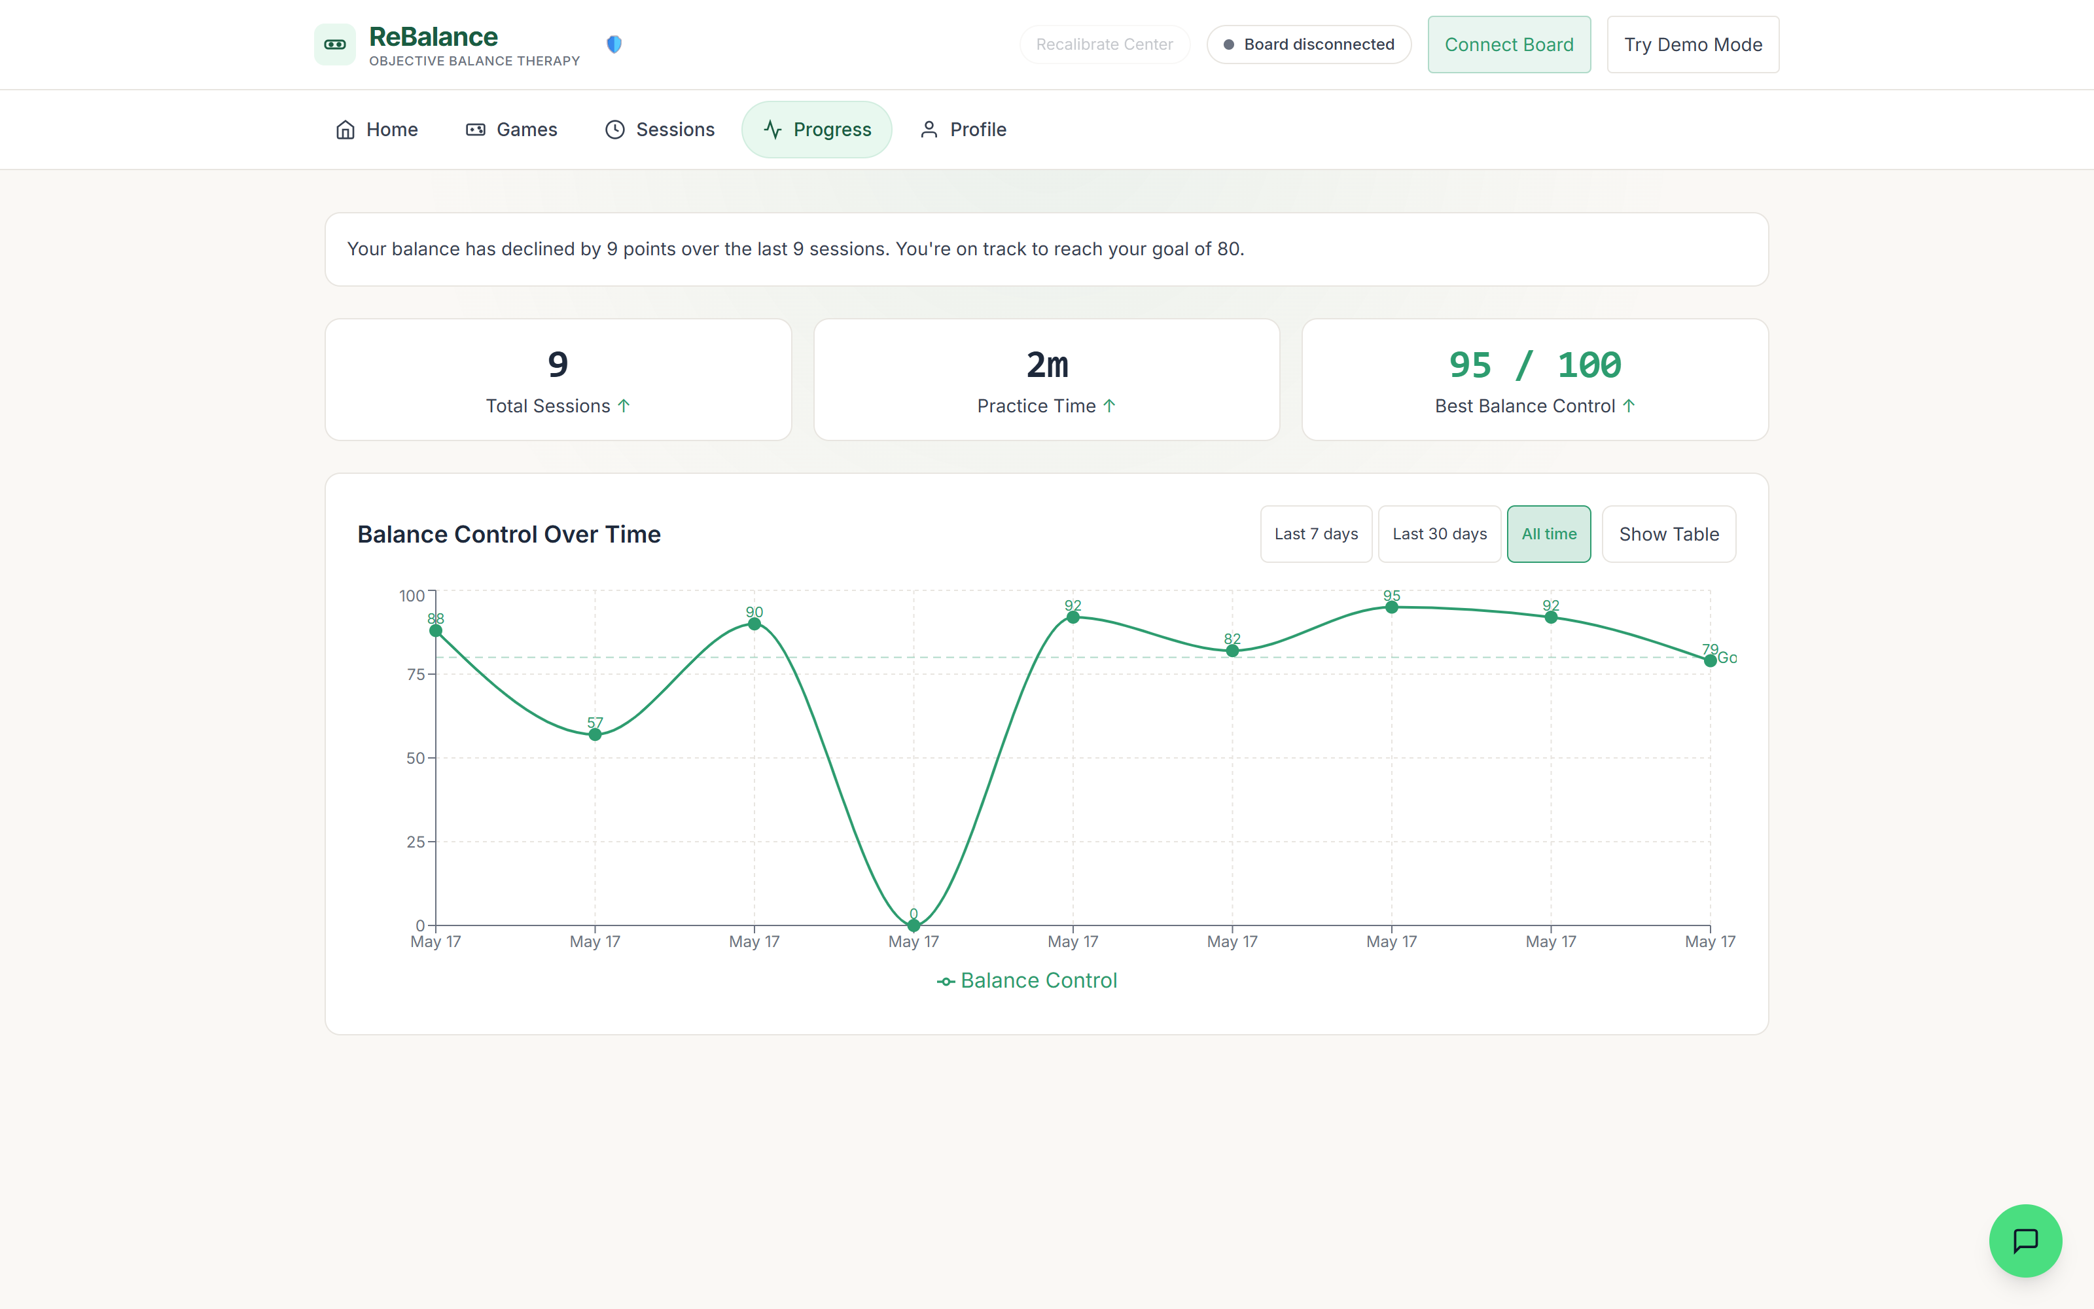The image size is (2094, 1309).
Task: Select the All time range
Action: click(1549, 534)
